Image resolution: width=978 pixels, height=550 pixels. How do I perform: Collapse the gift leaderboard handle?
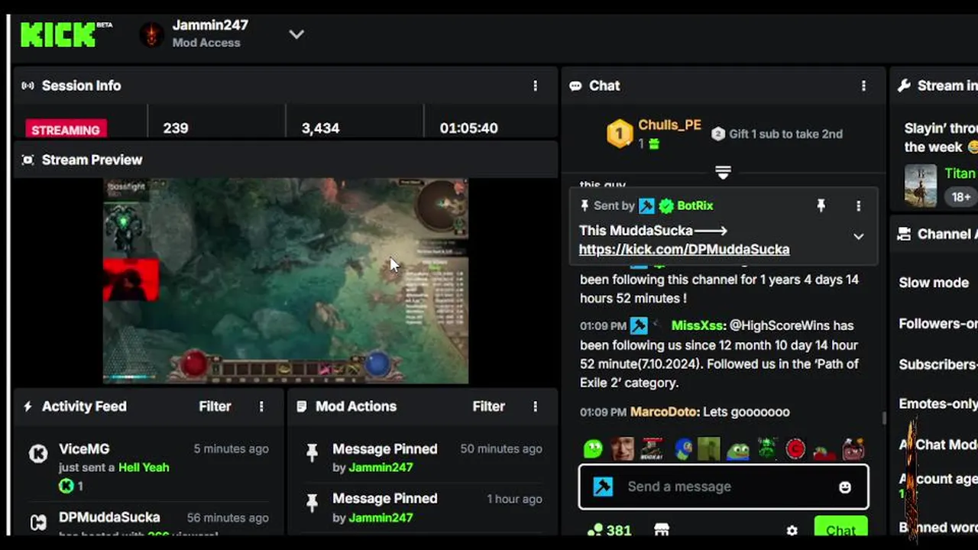(x=723, y=173)
